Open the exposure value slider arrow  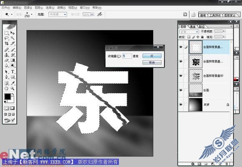pyautogui.click(x=92, y=15)
